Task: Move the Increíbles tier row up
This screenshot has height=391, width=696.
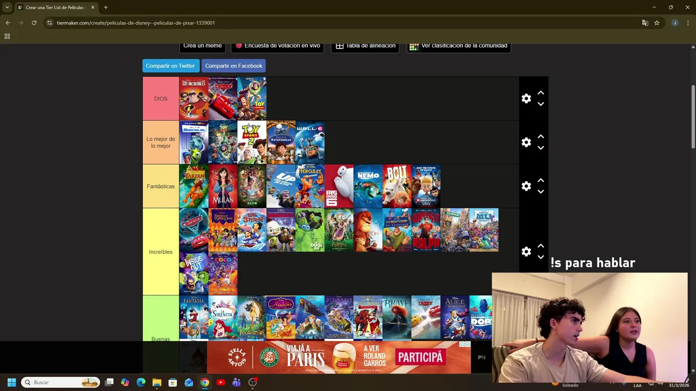Action: pos(540,247)
